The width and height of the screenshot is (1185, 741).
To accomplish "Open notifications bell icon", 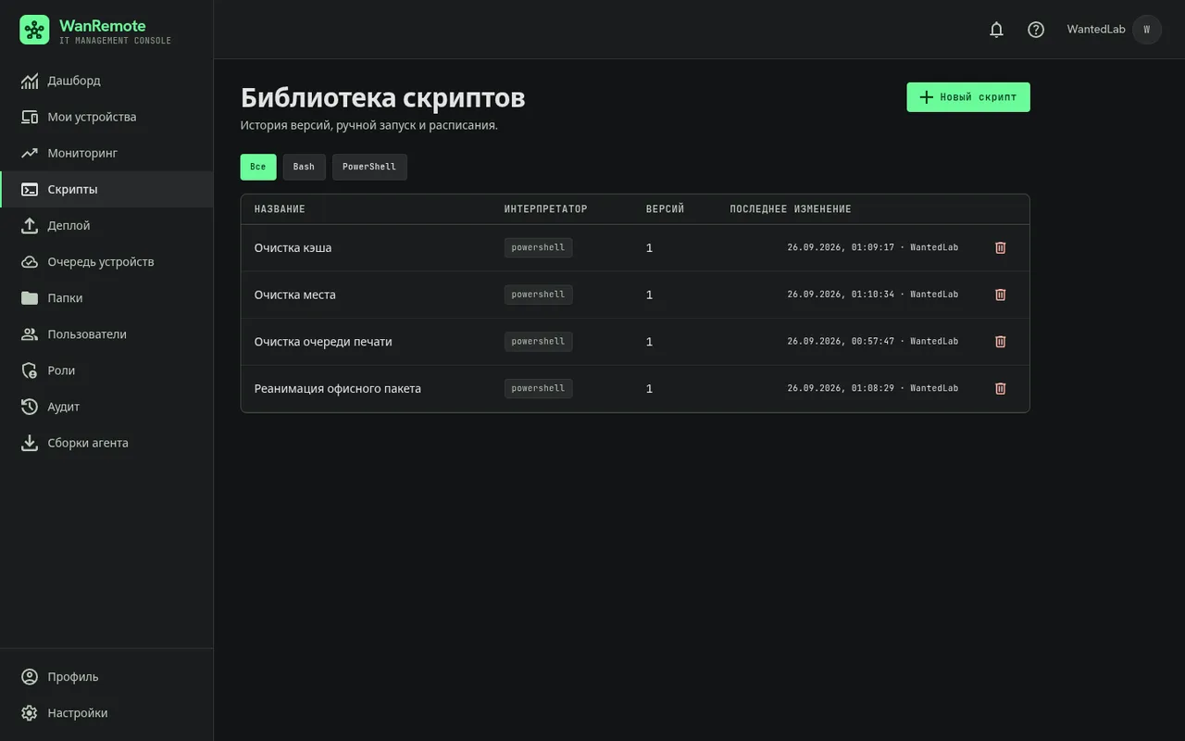I will pyautogui.click(x=996, y=30).
